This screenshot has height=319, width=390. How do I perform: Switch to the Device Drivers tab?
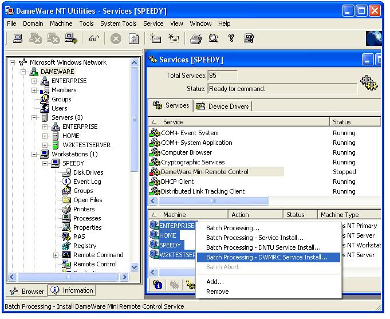[223, 107]
